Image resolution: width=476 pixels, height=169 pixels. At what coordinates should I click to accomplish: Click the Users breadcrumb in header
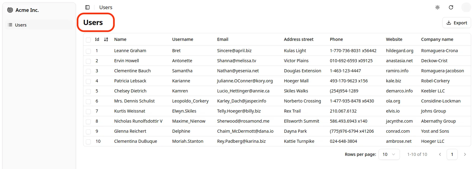point(106,7)
